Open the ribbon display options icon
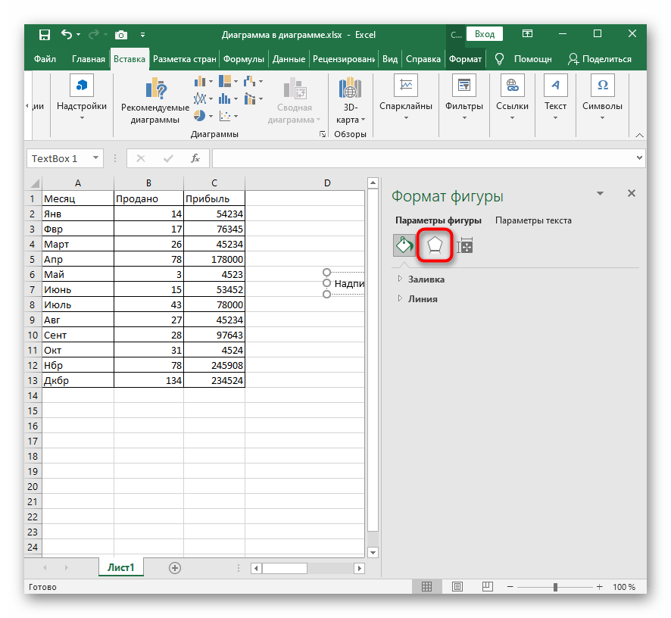Viewport: 671px width, 618px height. pos(527,34)
